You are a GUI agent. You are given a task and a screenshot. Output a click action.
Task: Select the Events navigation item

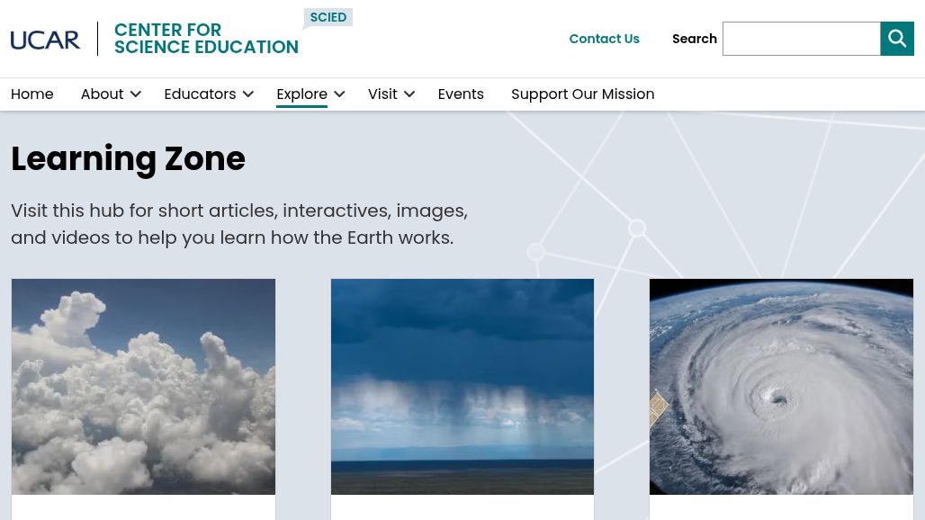pyautogui.click(x=461, y=94)
